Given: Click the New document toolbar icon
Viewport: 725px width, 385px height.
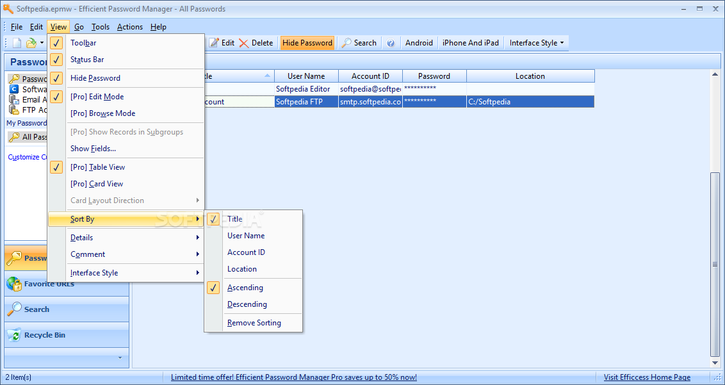Looking at the screenshot, I should point(17,43).
